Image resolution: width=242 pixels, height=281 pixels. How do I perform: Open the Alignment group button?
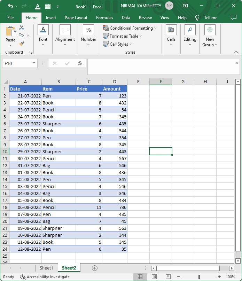click(x=65, y=35)
